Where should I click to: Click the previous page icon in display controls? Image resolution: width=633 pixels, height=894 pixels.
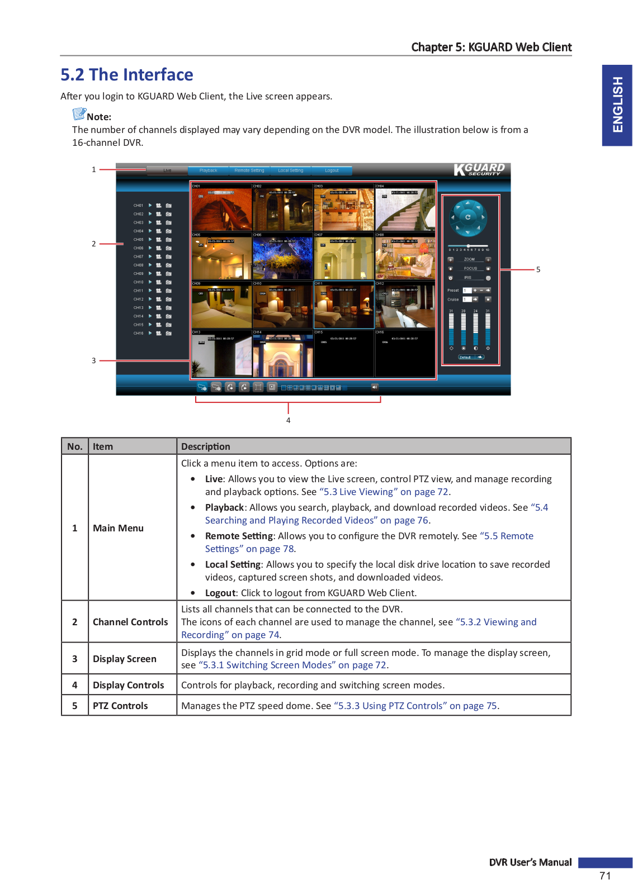[230, 387]
